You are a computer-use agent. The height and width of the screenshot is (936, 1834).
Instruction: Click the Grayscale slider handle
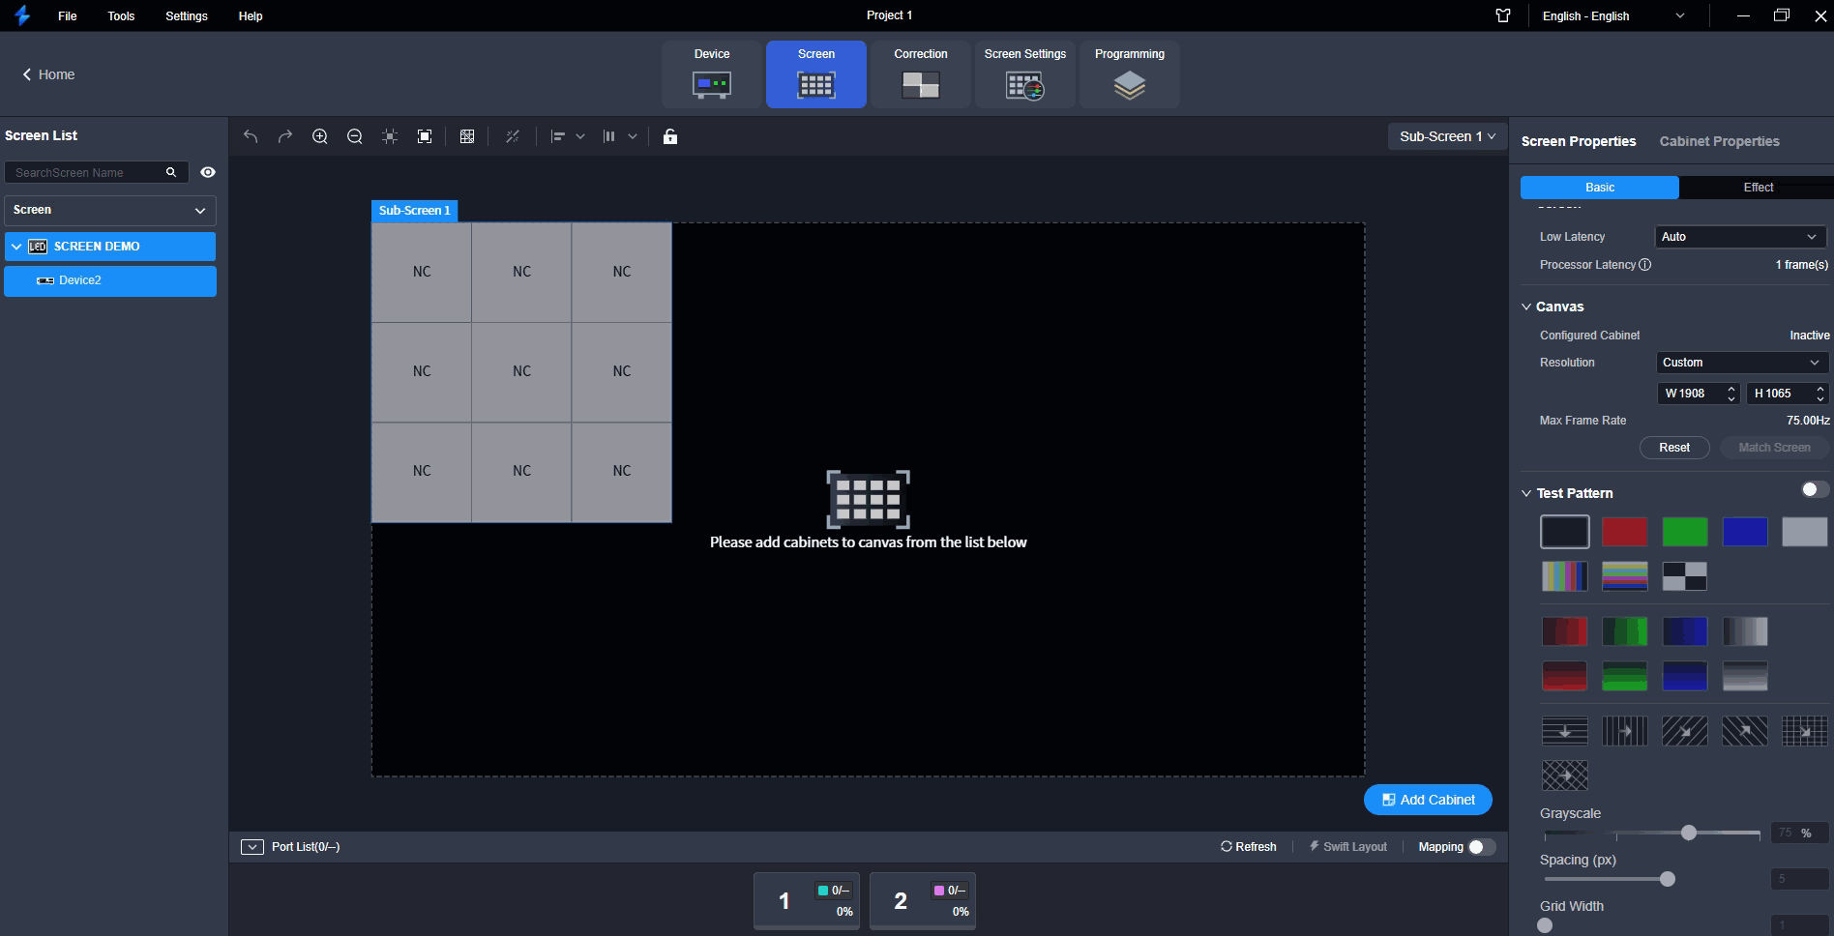tap(1689, 833)
